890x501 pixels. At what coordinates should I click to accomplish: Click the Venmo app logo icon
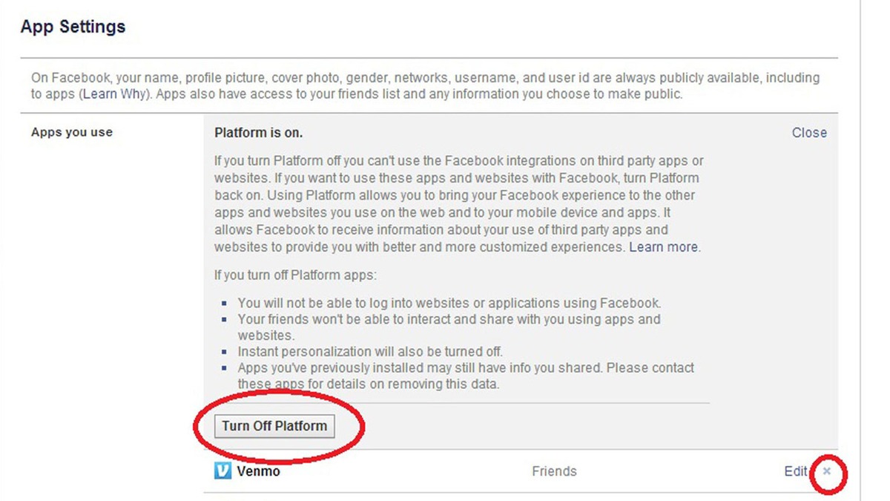pos(222,471)
